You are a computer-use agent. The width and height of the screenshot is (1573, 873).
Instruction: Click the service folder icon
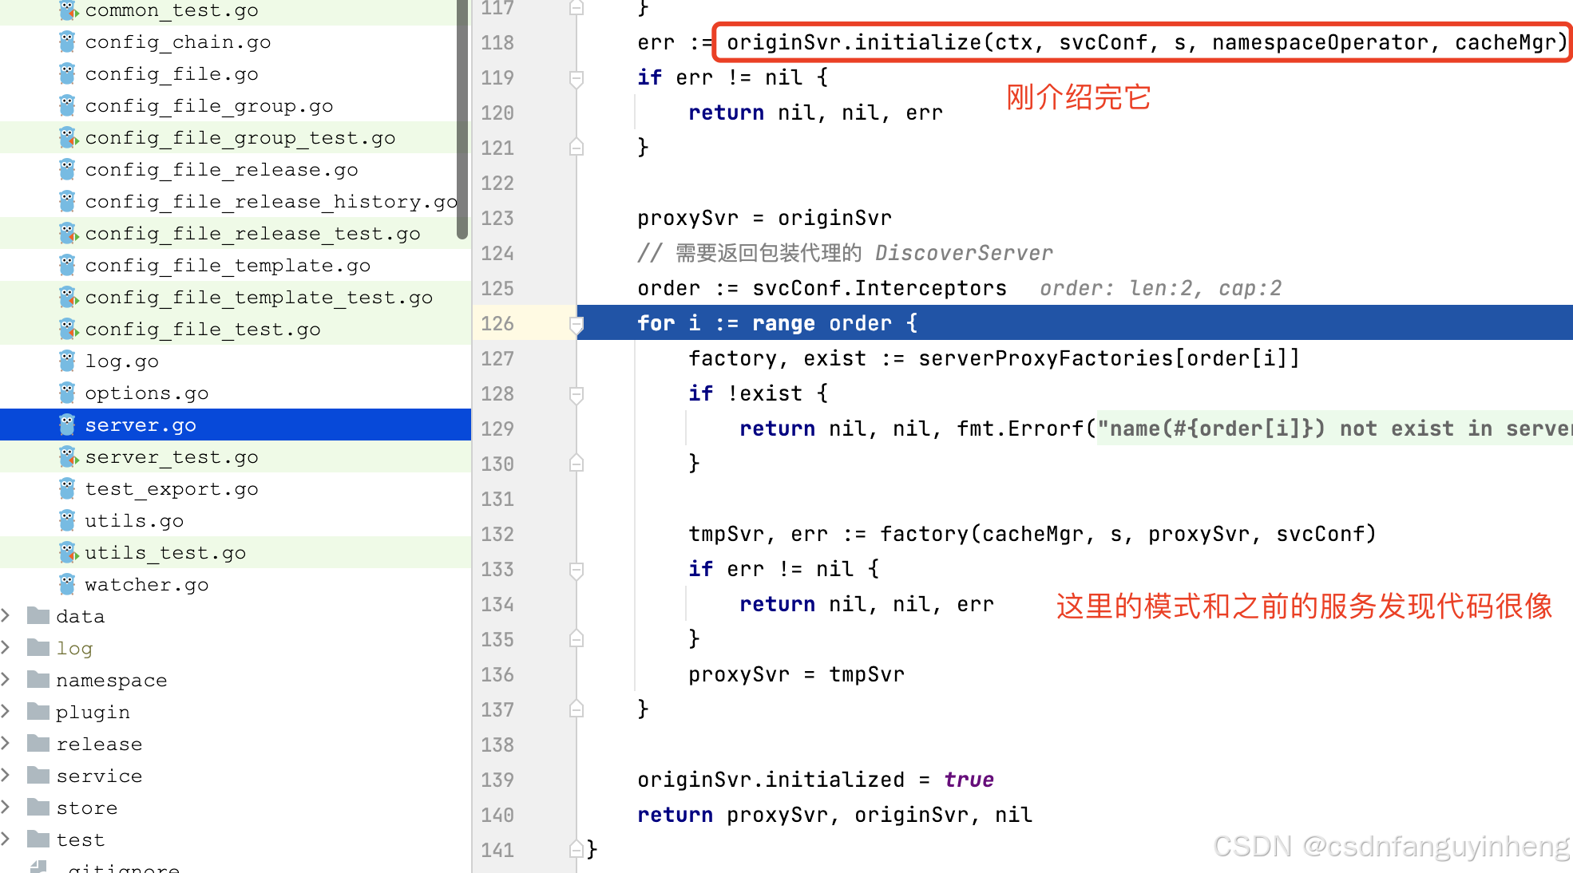[x=38, y=775]
